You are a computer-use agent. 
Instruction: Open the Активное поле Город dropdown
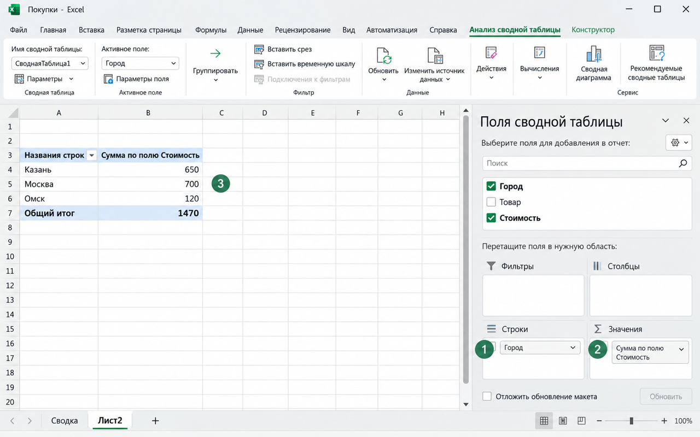coord(174,63)
